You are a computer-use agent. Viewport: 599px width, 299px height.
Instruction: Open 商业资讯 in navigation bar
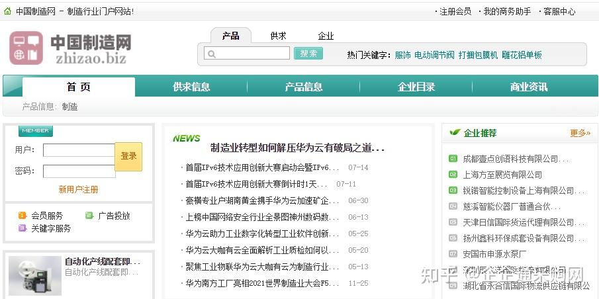point(529,87)
